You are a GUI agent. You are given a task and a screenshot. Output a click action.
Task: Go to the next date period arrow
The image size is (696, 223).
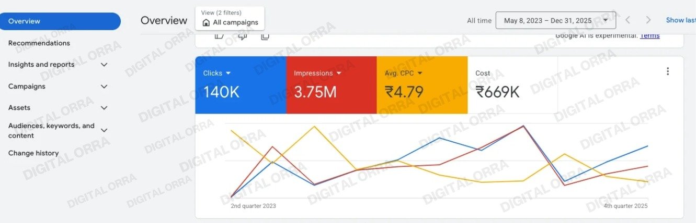648,20
